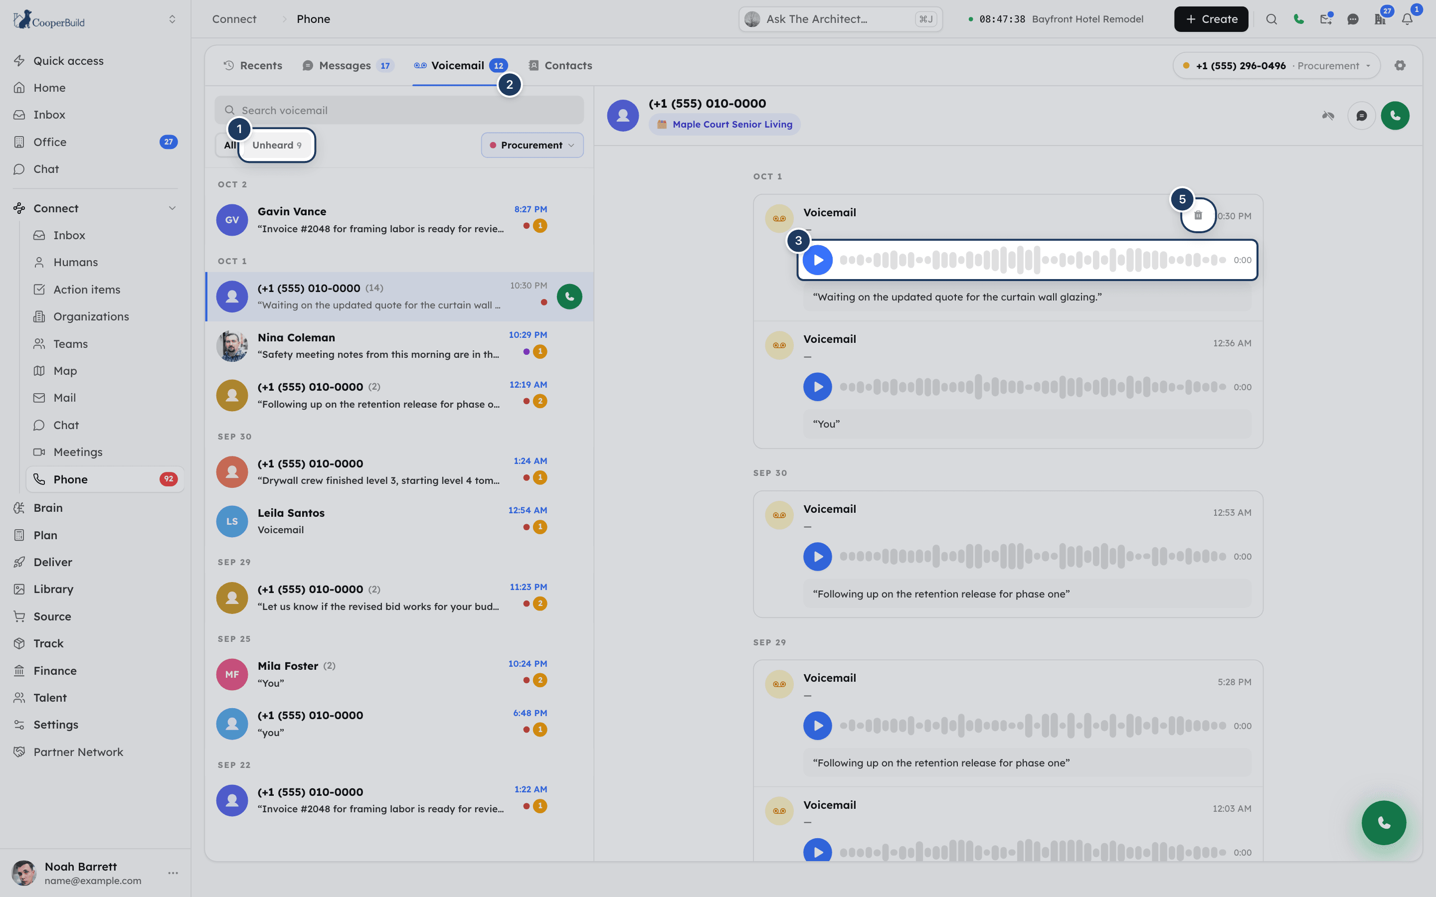1436x897 pixels.
Task: Play the 12:53 AM Sep 30 voicemail
Action: [x=818, y=557]
